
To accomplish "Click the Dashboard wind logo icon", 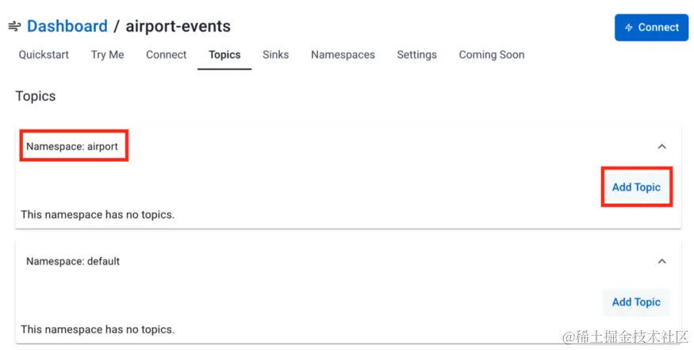I will 14,27.
